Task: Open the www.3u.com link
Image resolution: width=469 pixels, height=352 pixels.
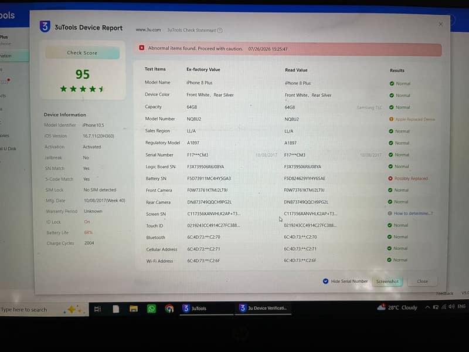Action: pyautogui.click(x=148, y=30)
